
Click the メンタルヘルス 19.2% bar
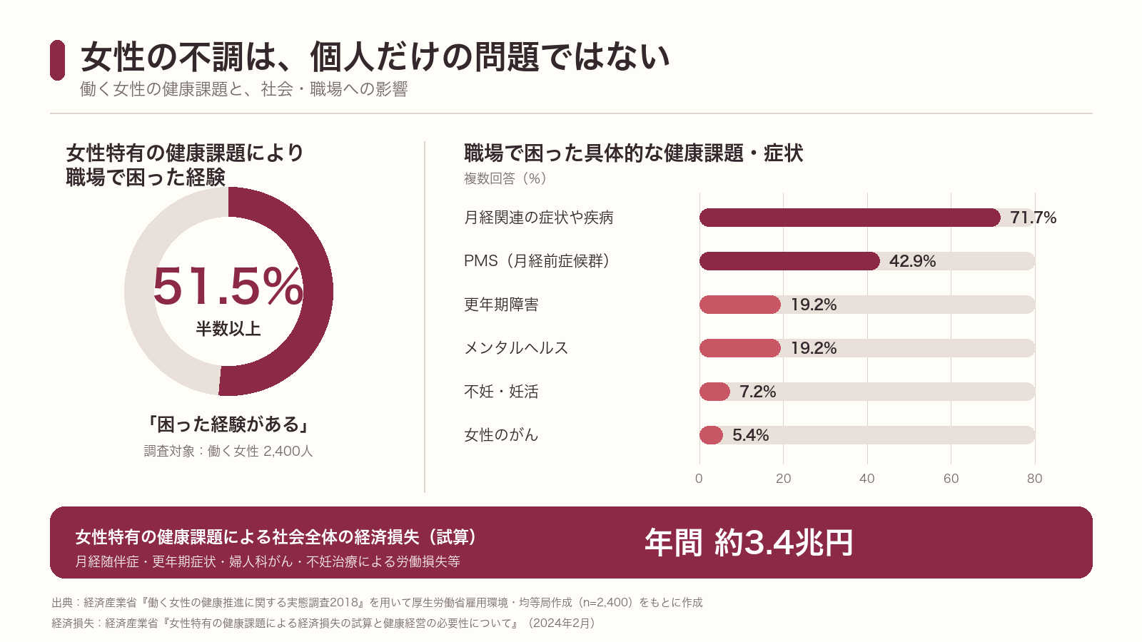pyautogui.click(x=740, y=348)
